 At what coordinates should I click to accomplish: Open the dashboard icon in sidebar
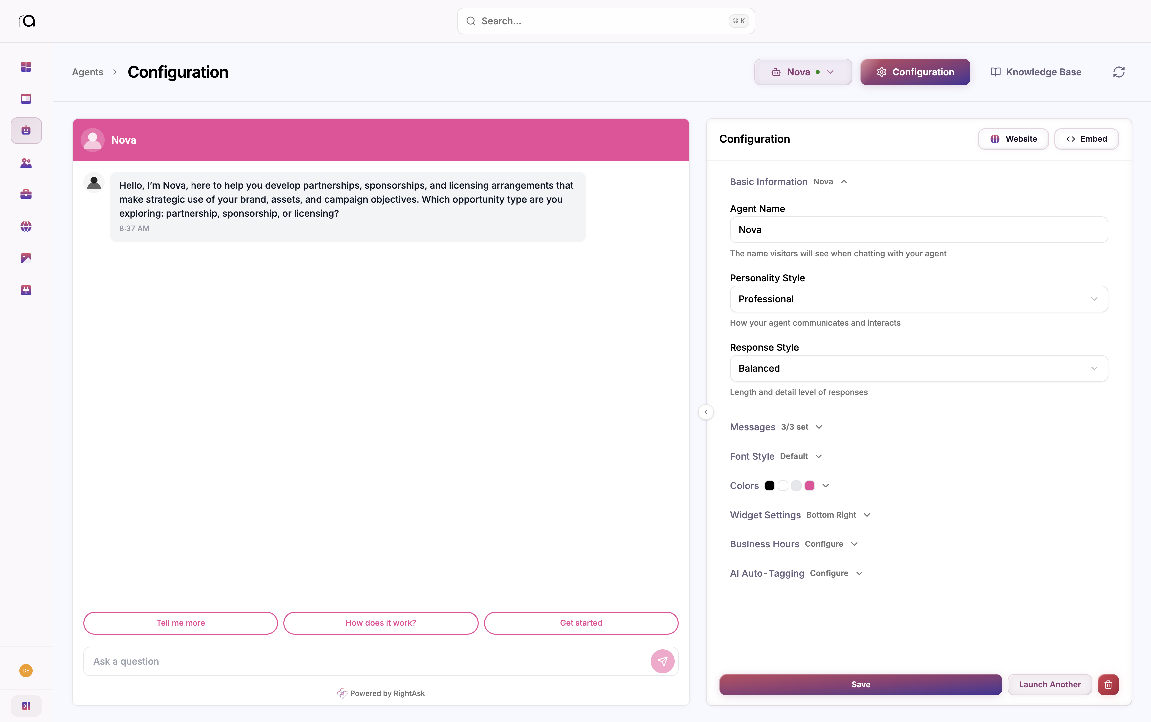(x=26, y=66)
